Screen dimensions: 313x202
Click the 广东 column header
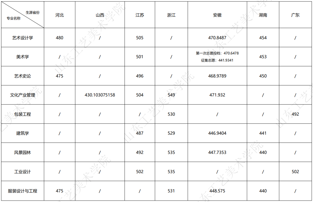[x=295, y=15]
